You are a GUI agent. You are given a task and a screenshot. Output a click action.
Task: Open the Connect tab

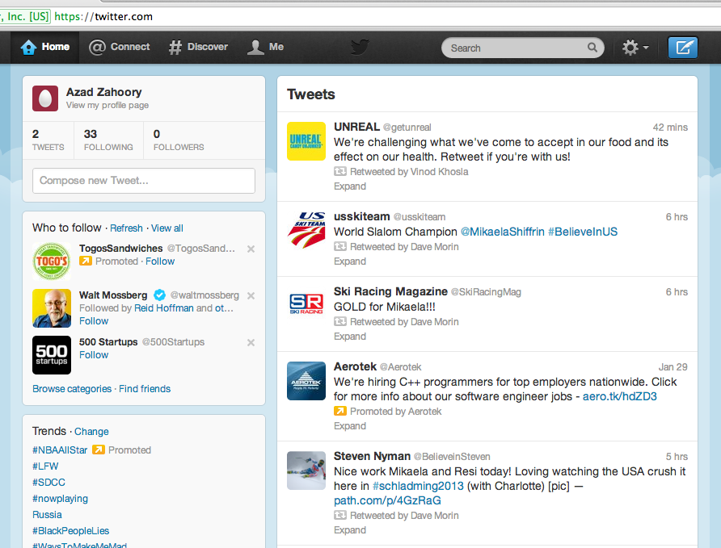(120, 47)
